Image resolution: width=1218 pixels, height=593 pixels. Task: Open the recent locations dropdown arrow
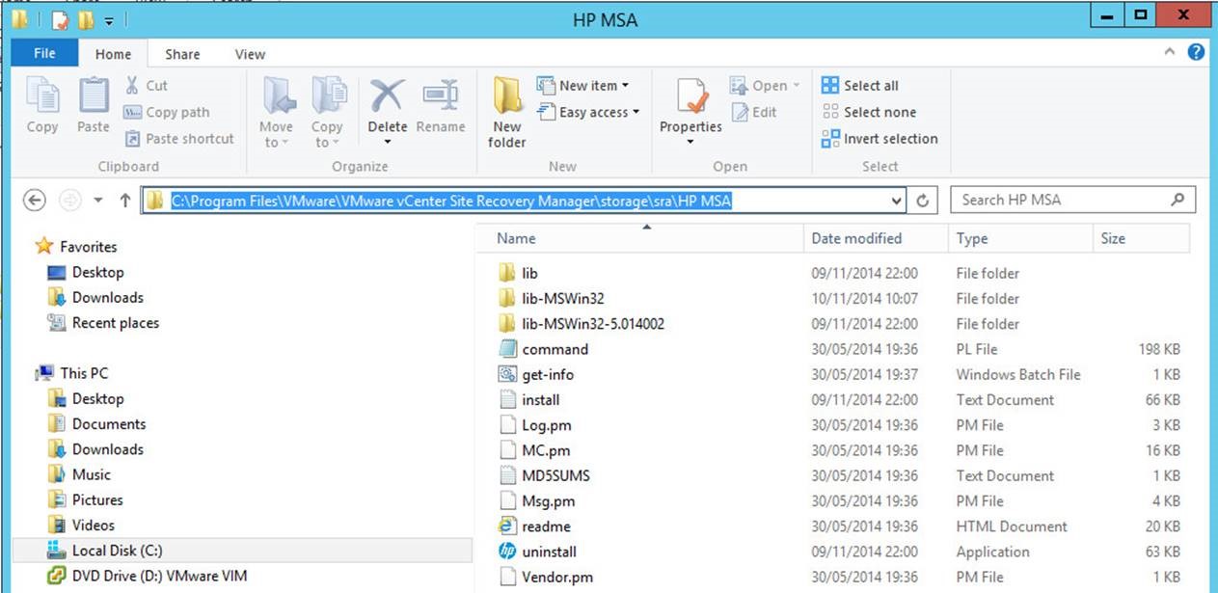point(98,201)
